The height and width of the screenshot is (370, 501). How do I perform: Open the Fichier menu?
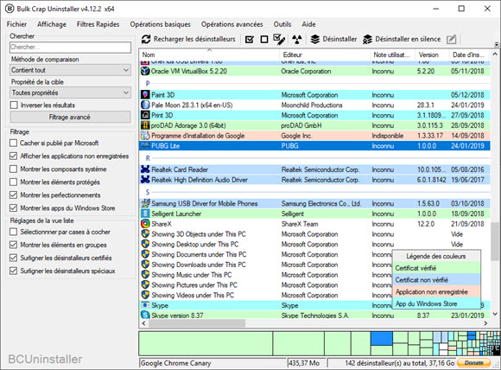coord(16,24)
